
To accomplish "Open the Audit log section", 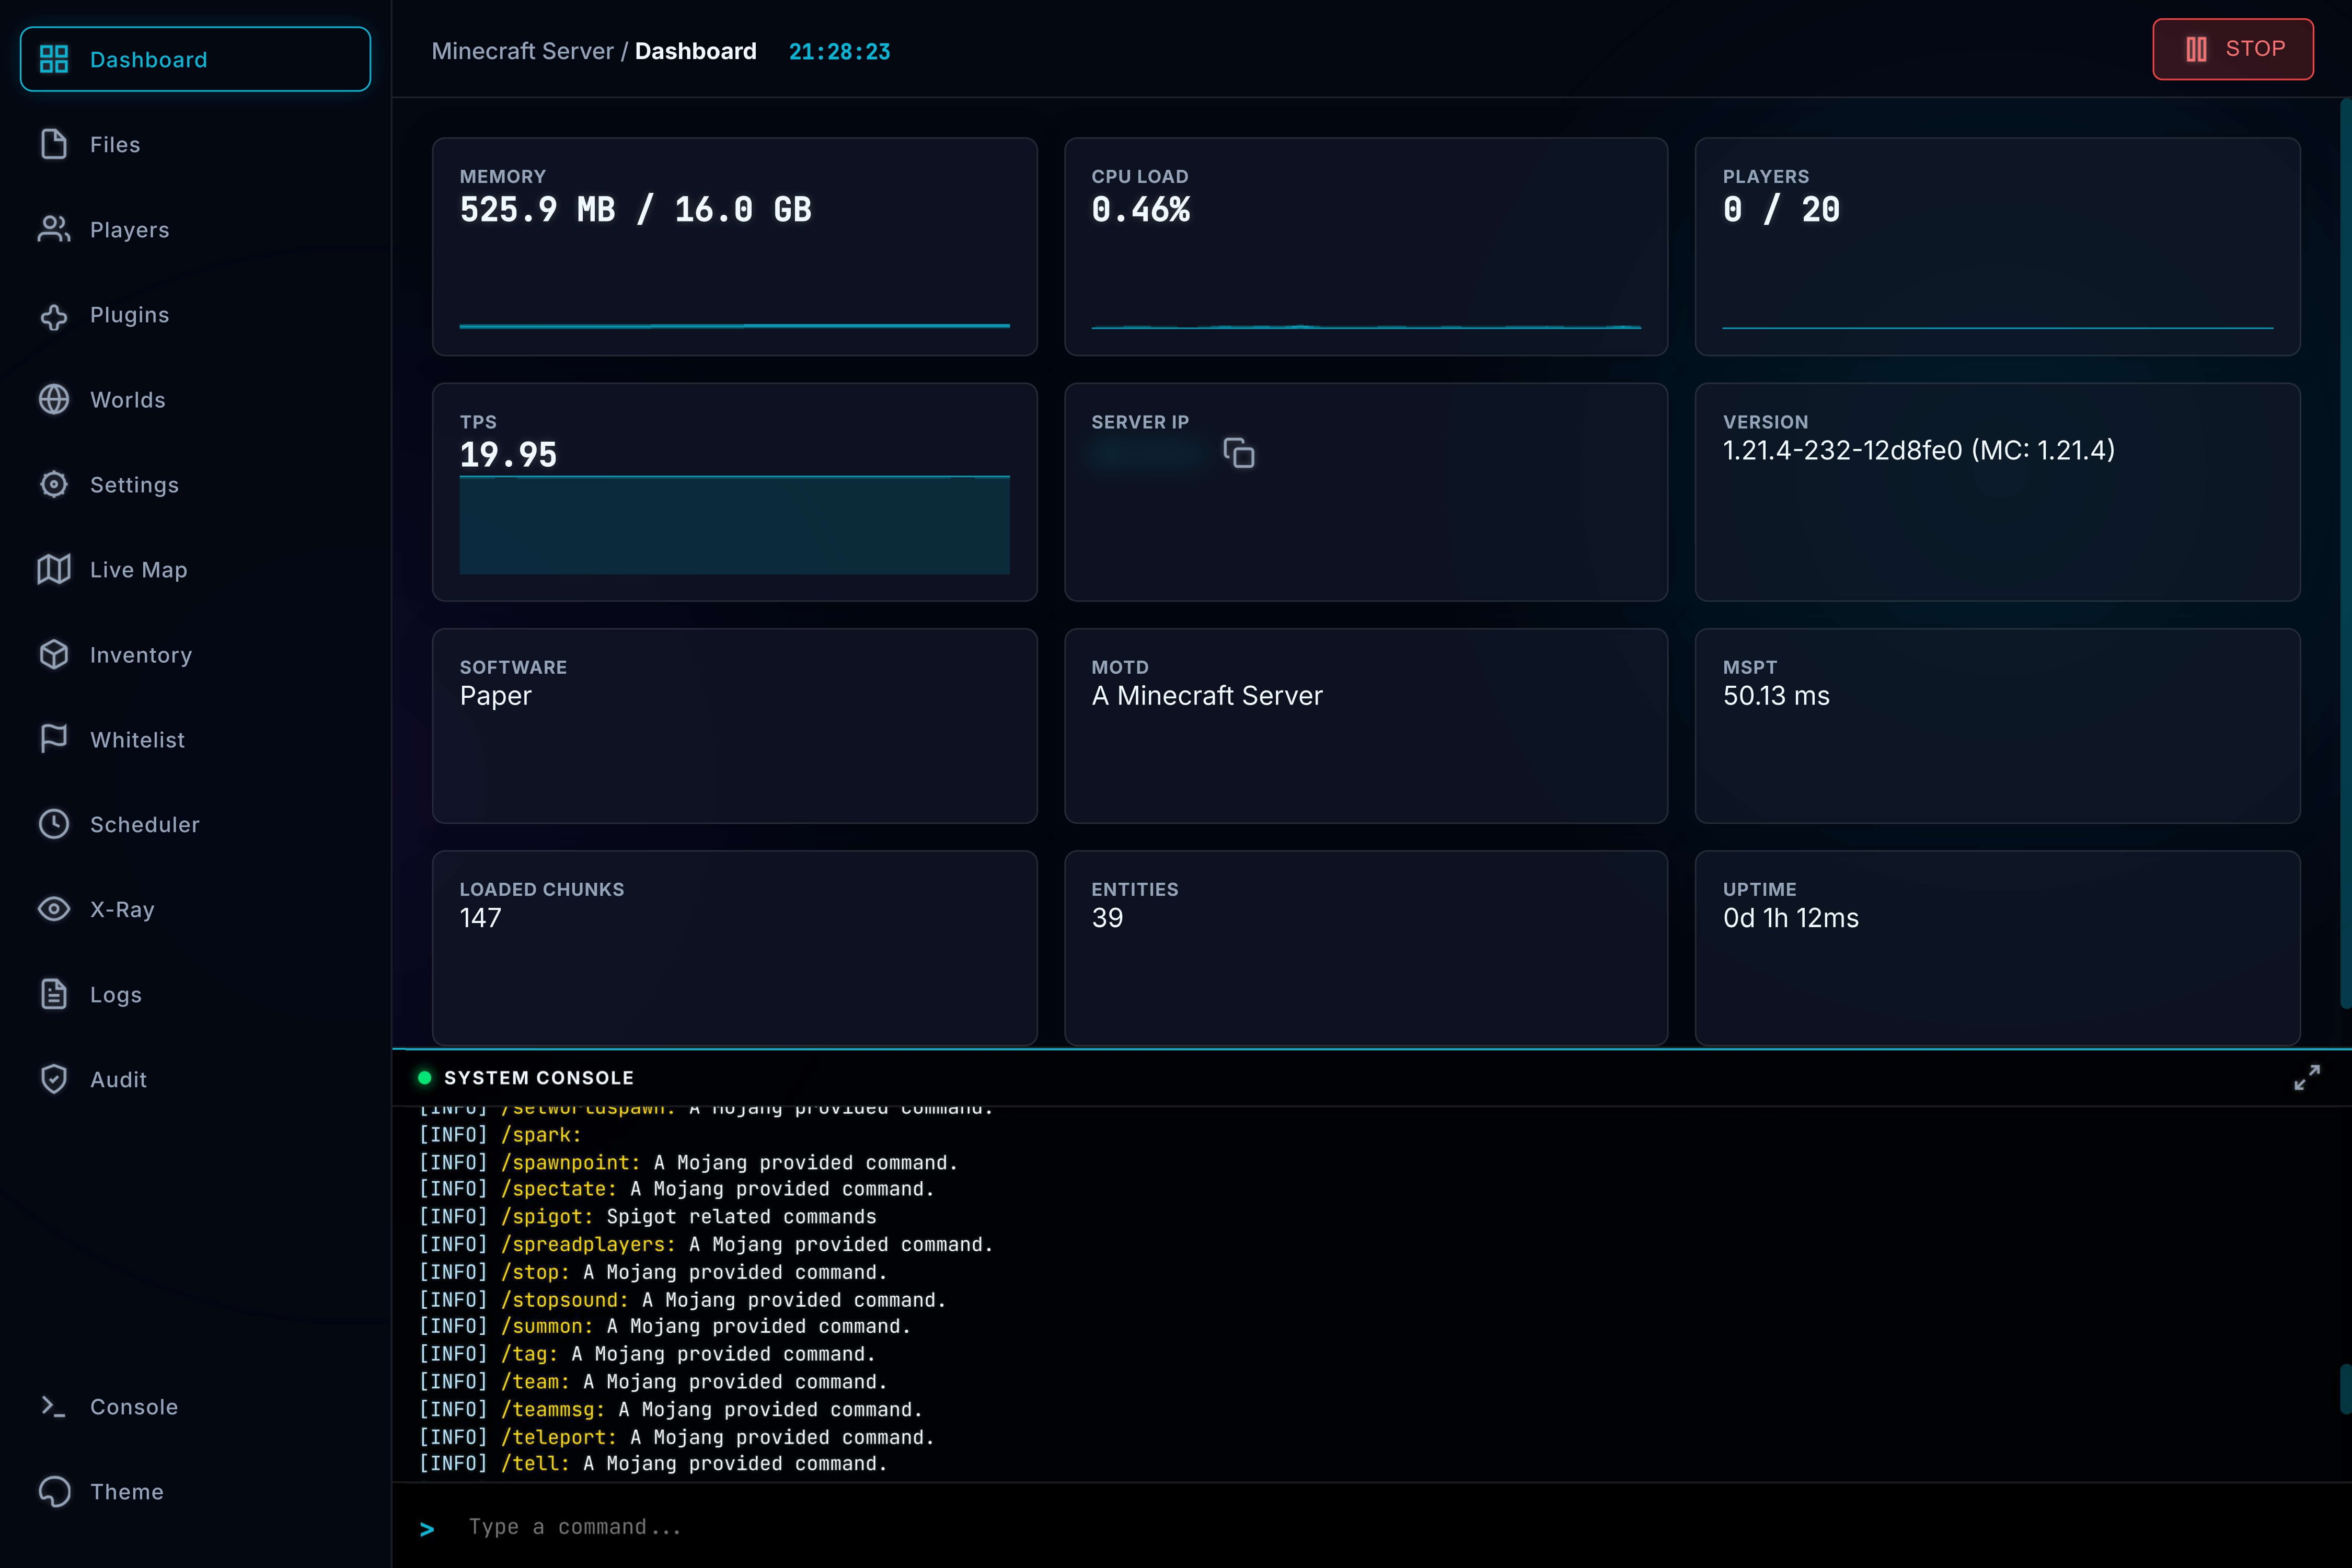I will [117, 1079].
